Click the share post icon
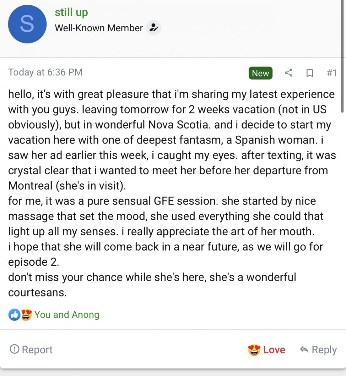This screenshot has width=346, height=376. click(289, 73)
